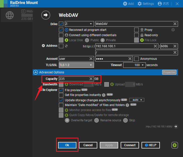Clear the path field containing slash

[x=175, y=52]
